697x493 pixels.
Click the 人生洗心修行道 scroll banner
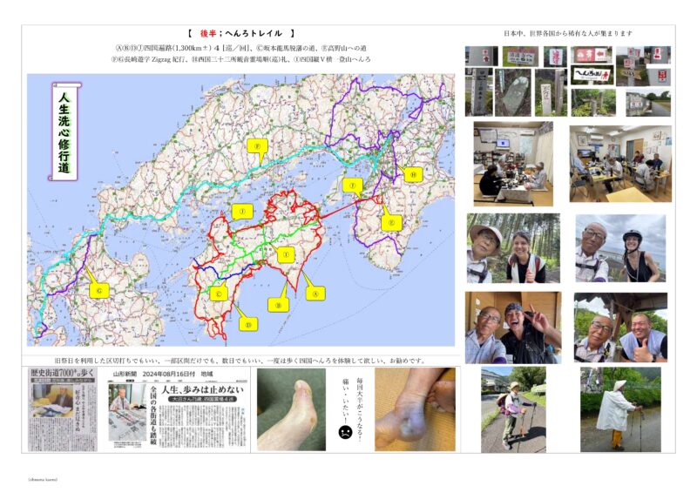click(x=65, y=131)
